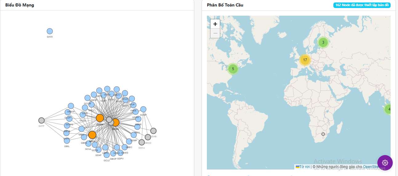This screenshot has height=176, width=398.
Task: Select the grey GBGG node
Action: click(x=148, y=137)
